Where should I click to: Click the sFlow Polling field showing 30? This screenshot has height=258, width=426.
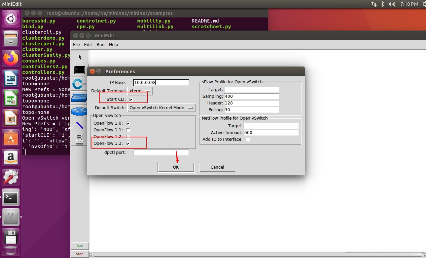coord(252,110)
